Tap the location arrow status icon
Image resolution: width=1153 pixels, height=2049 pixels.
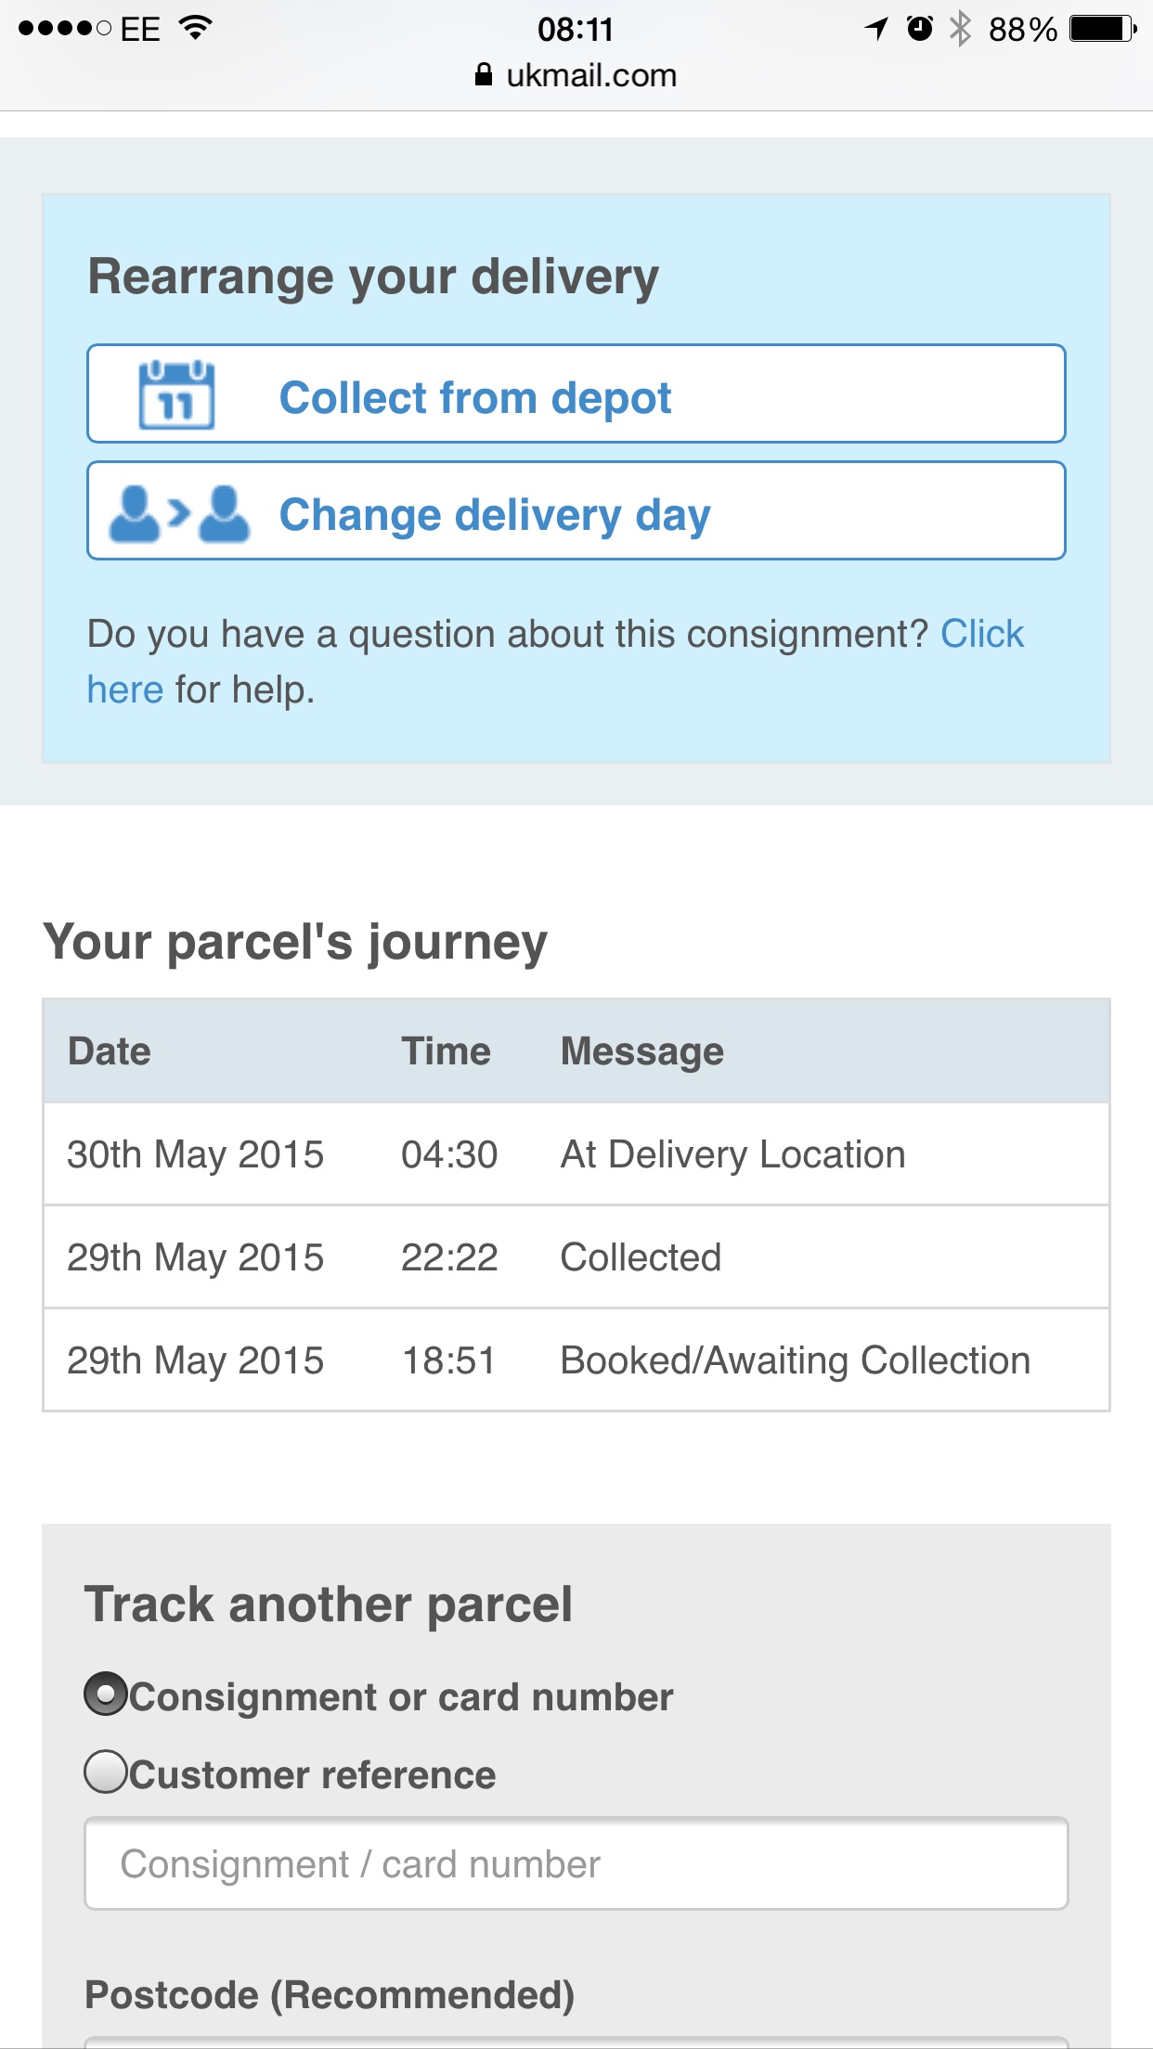[x=875, y=29]
